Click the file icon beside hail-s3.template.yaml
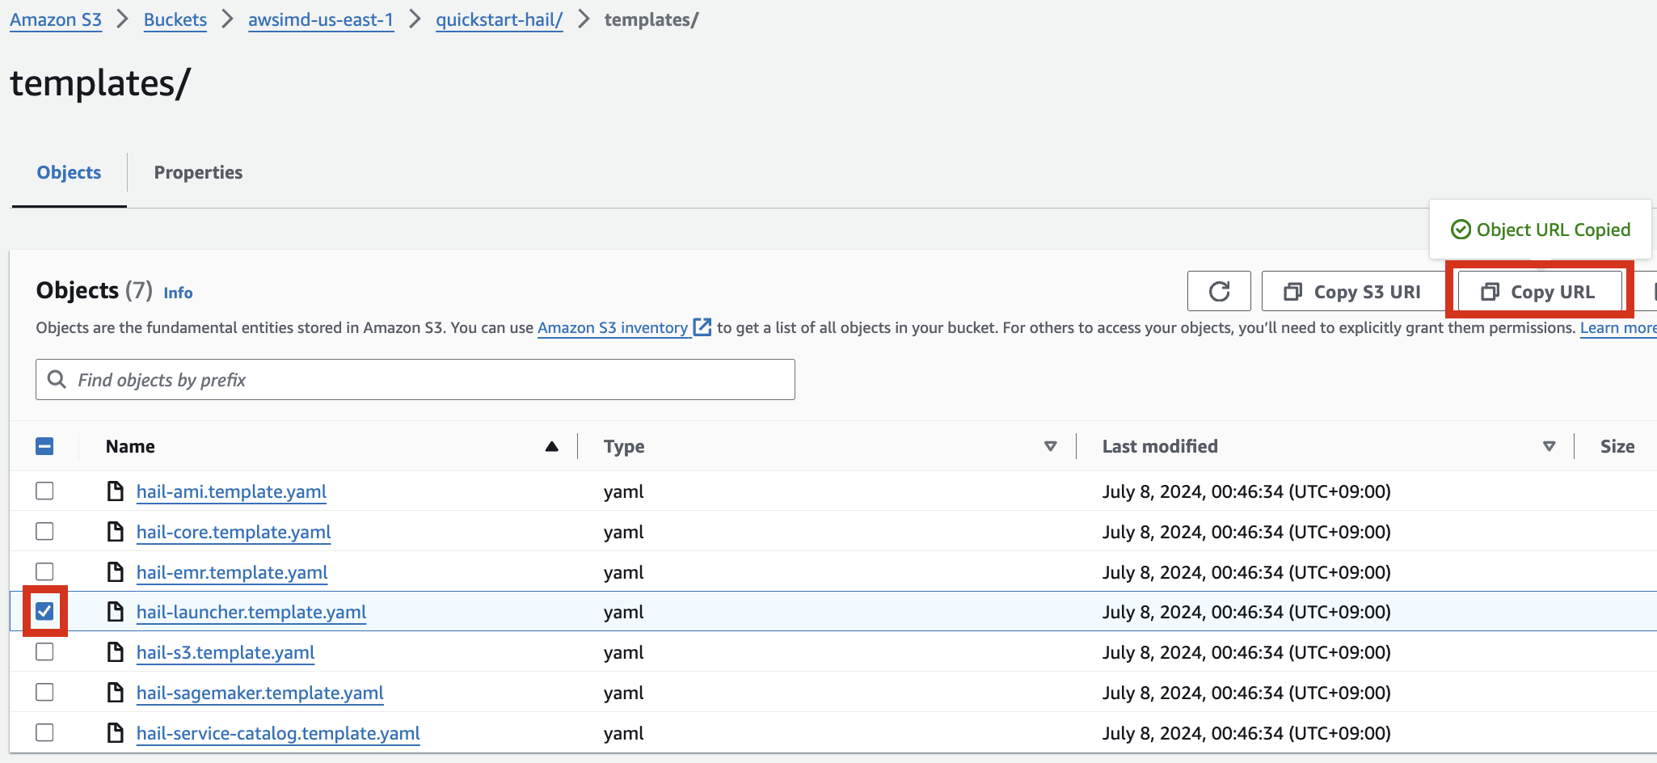This screenshot has height=763, width=1657. click(x=116, y=652)
